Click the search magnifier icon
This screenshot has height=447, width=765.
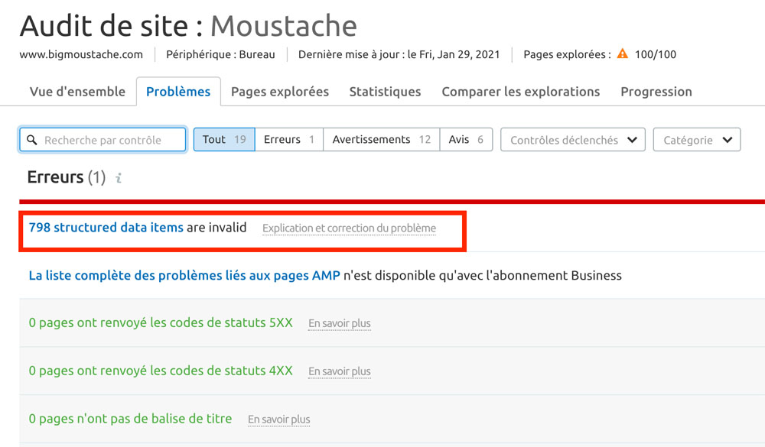pos(31,140)
